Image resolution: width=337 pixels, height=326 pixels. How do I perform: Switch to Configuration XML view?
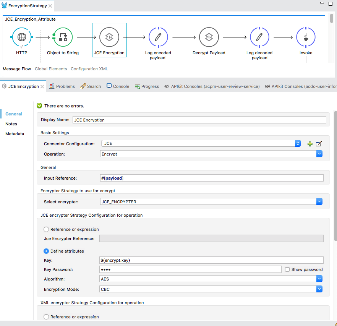[89, 69]
